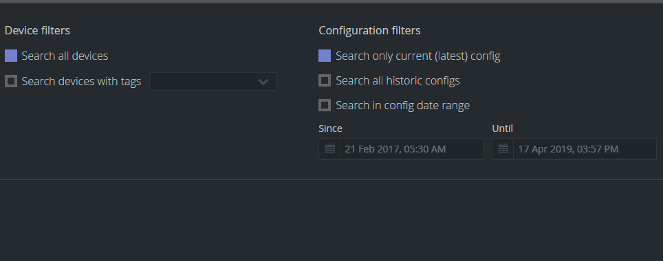Edit the Until date field 17 Apr 2019

click(585, 148)
